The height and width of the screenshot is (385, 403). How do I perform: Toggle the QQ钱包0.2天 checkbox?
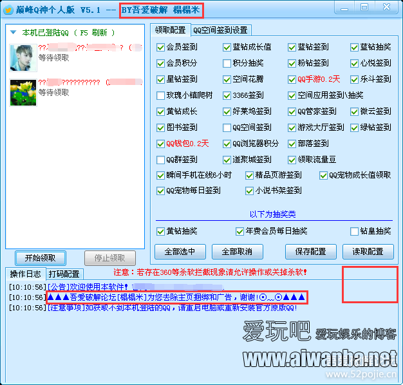pyautogui.click(x=161, y=144)
